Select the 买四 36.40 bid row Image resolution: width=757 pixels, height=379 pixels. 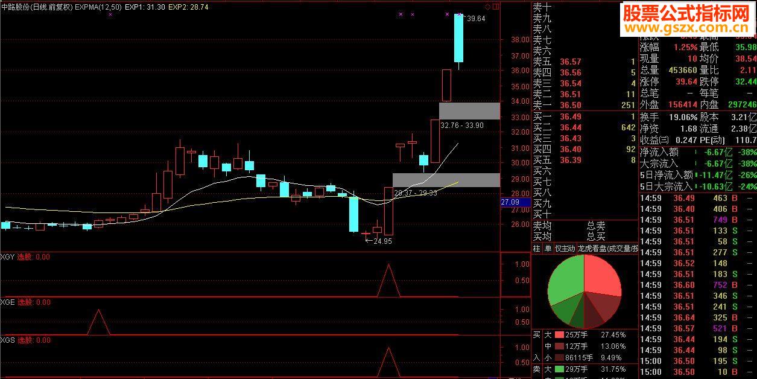tap(584, 149)
